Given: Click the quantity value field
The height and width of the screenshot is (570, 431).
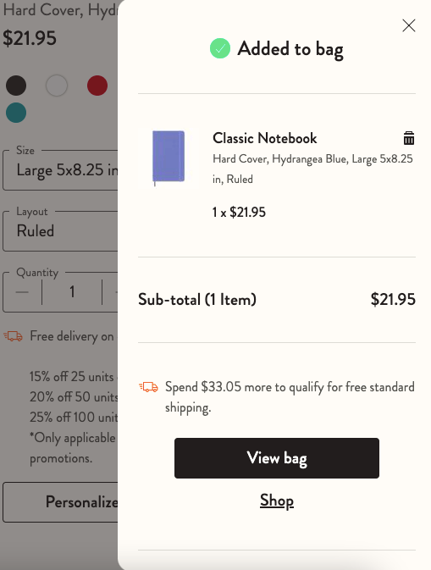Looking at the screenshot, I should pyautogui.click(x=72, y=292).
